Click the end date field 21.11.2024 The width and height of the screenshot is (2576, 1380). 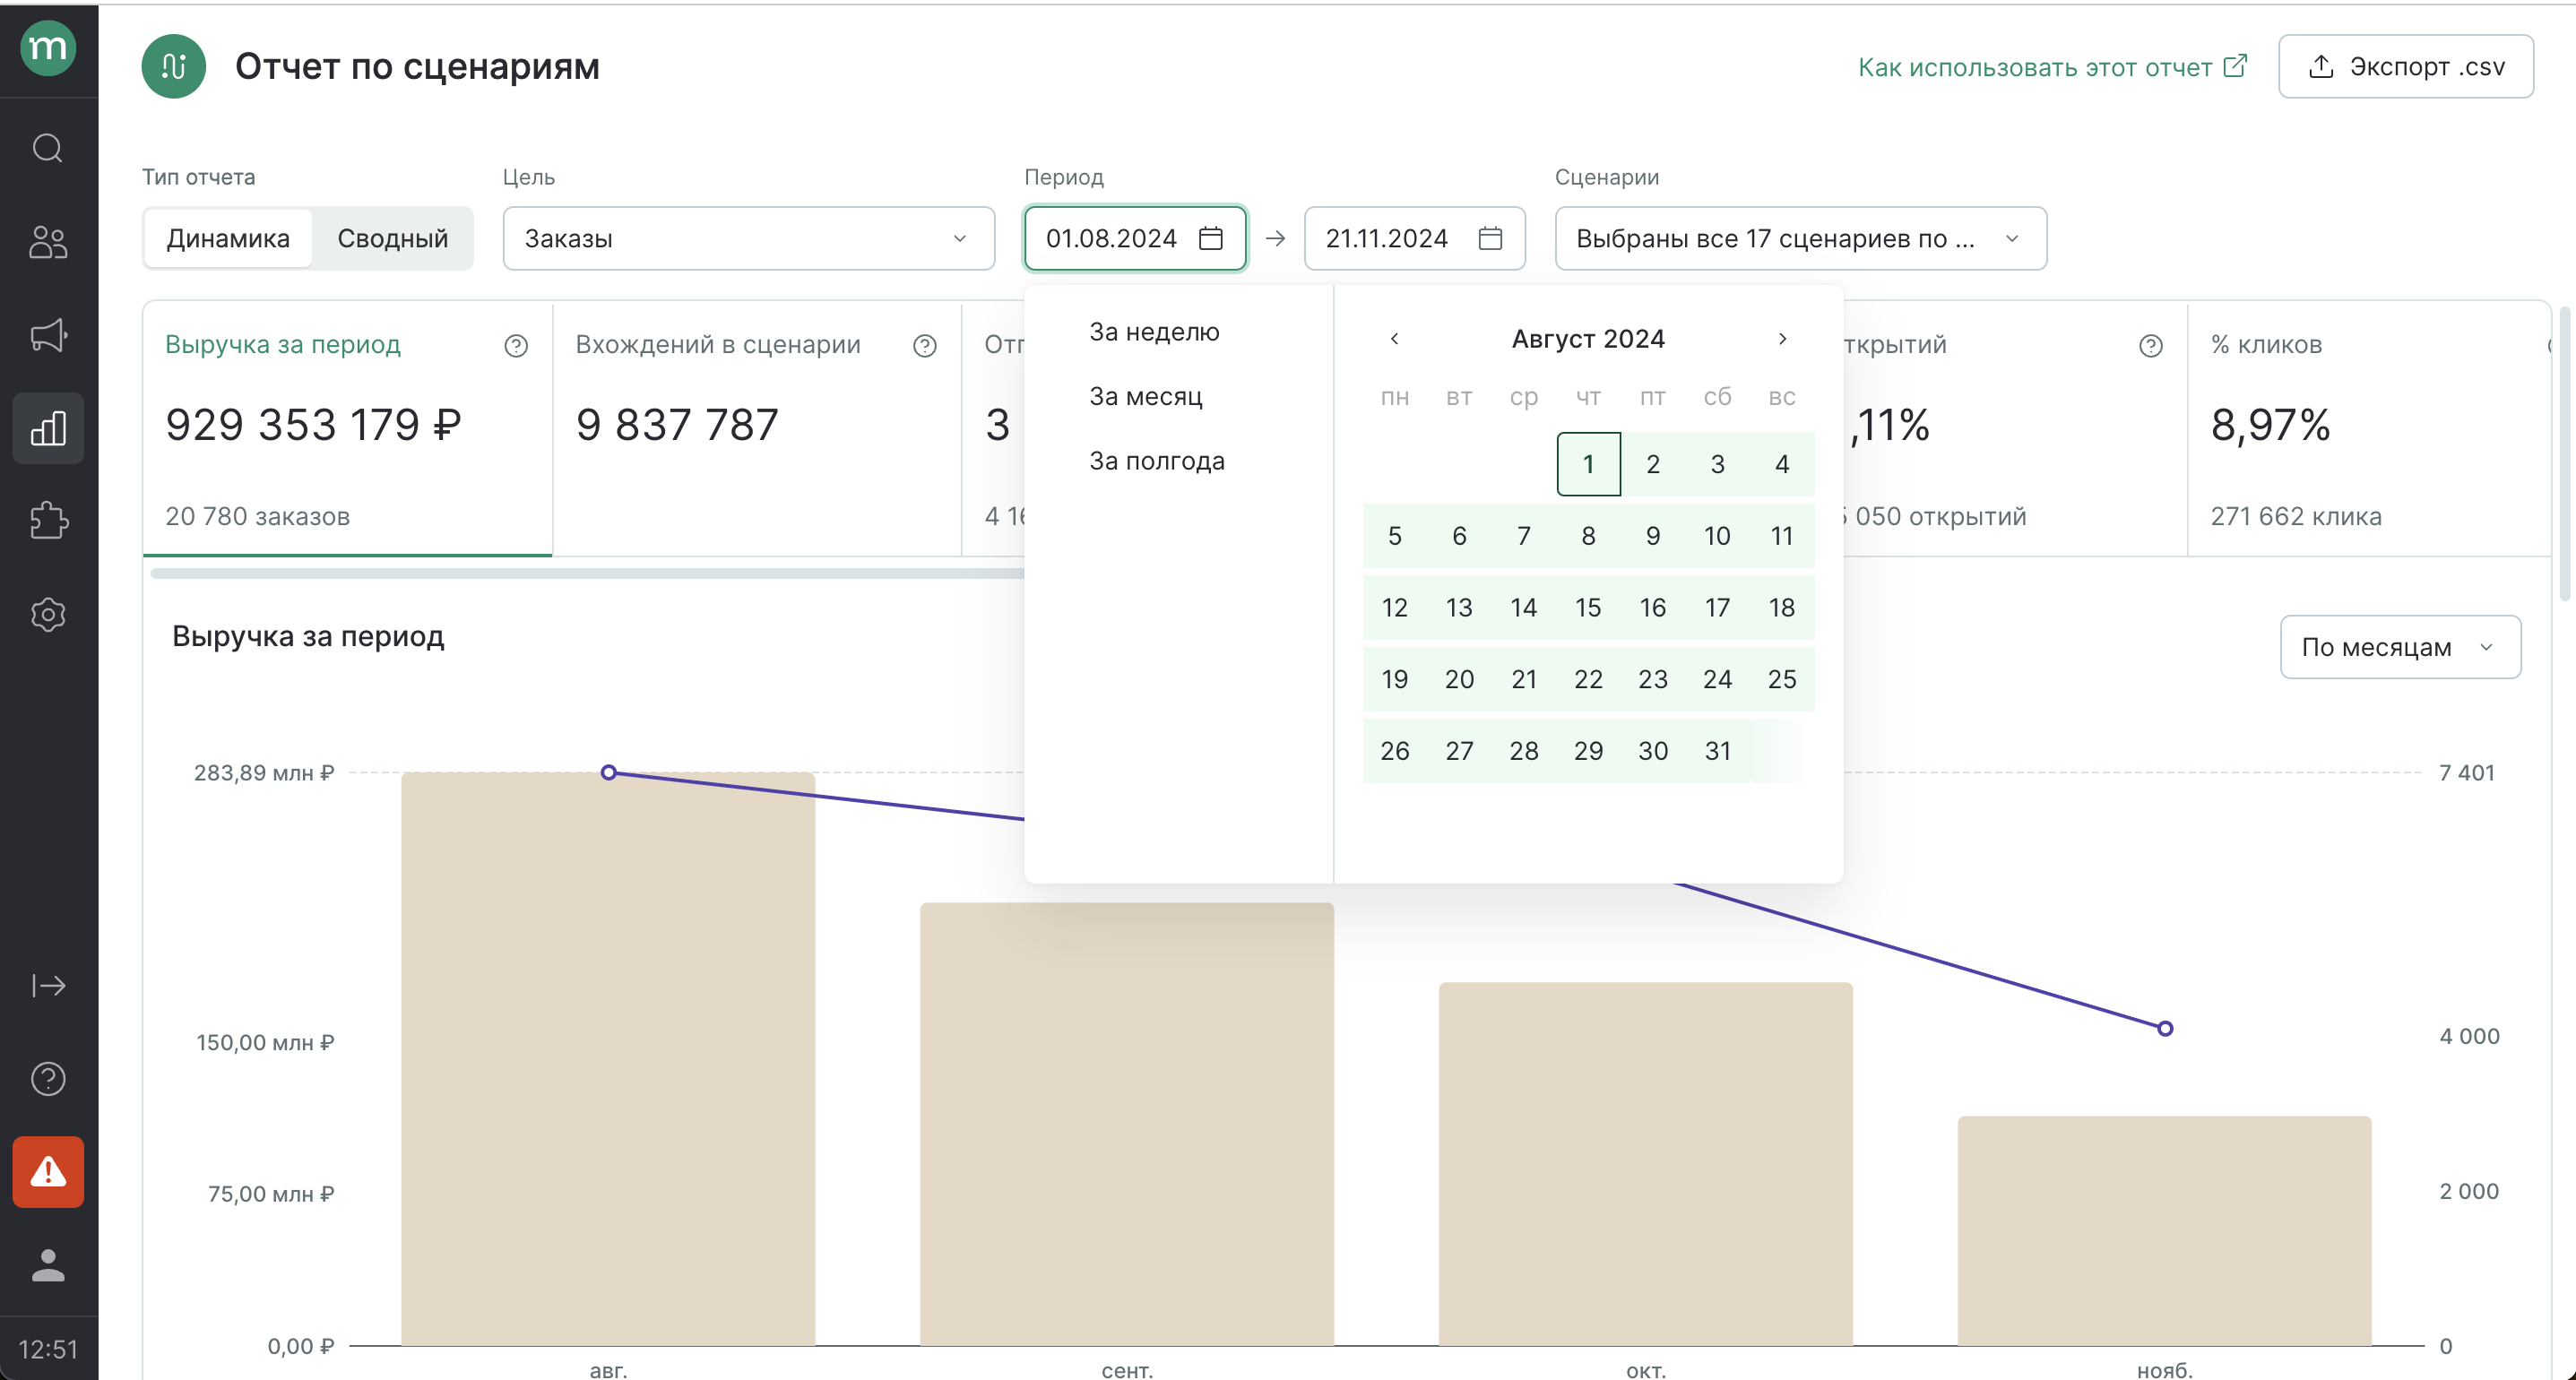1414,238
